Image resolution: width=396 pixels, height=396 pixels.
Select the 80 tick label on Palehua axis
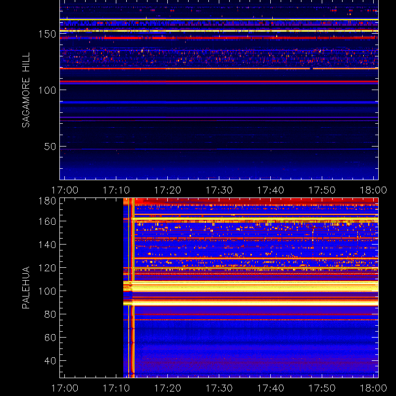[x=50, y=314]
